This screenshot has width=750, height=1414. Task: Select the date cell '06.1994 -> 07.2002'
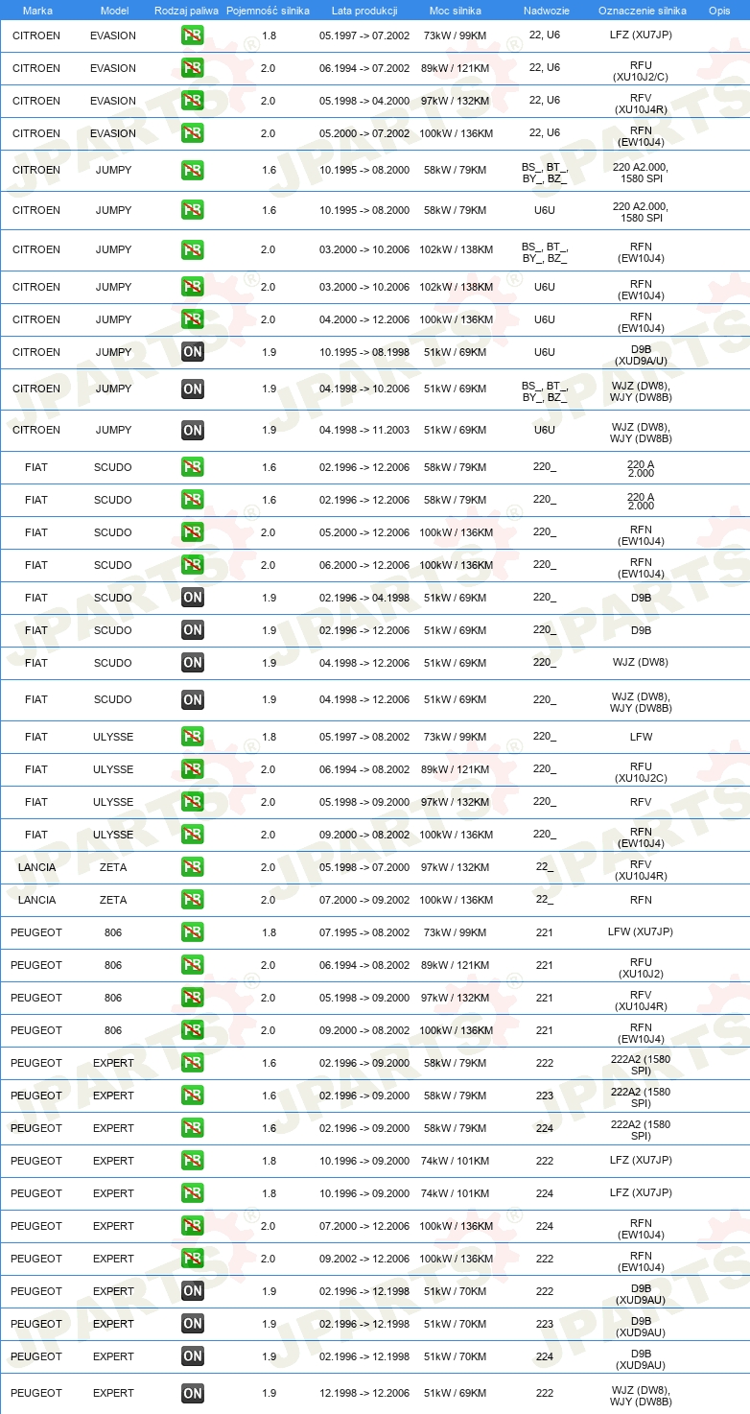click(364, 68)
